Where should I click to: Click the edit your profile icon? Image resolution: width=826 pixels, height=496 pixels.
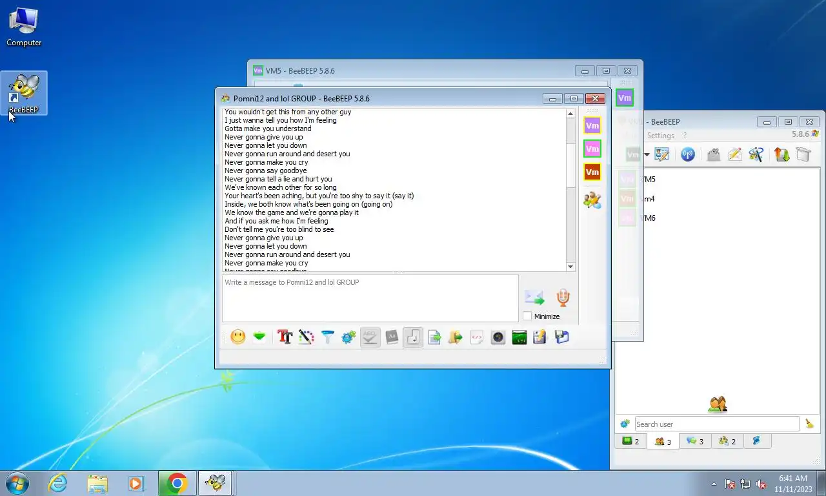(x=662, y=154)
